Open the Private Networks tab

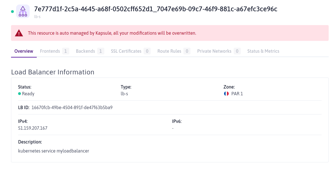214,51
